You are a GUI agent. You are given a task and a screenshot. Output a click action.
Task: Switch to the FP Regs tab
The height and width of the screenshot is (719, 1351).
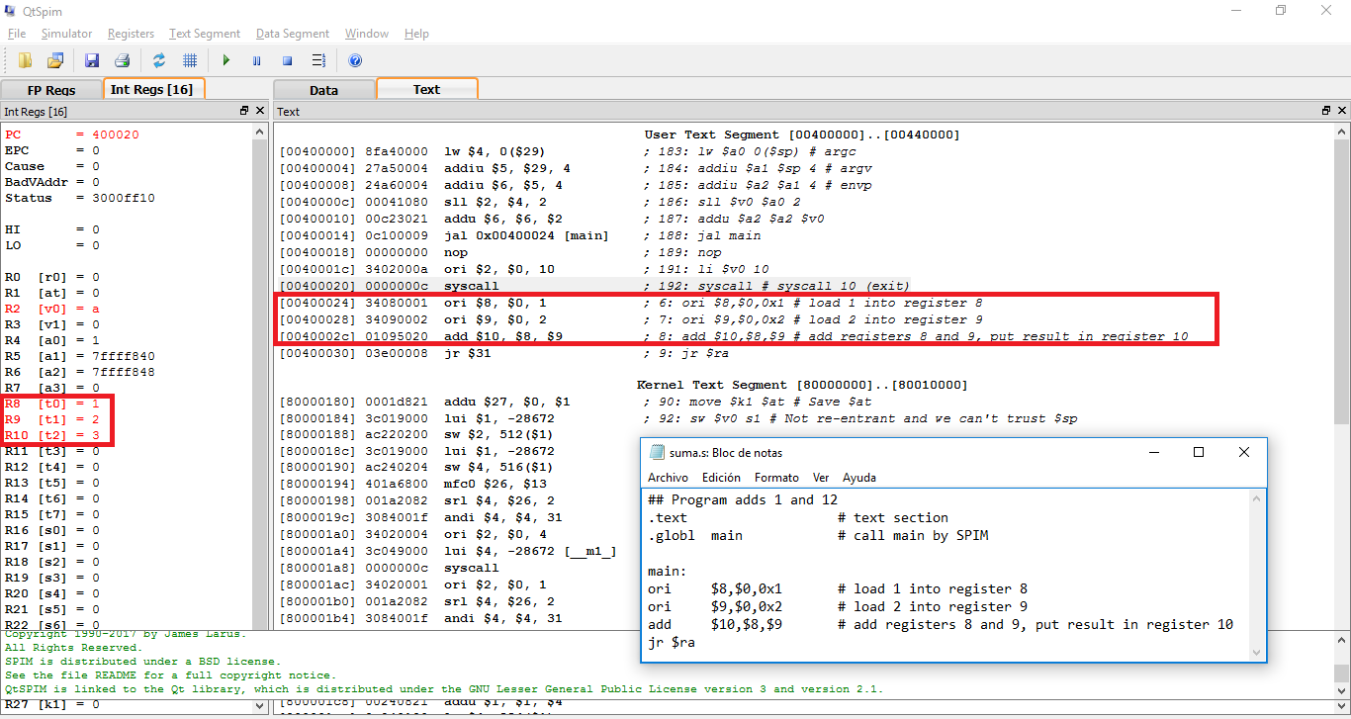51,90
